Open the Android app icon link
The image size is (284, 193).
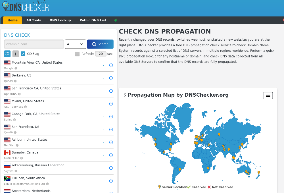(x=116, y=20)
